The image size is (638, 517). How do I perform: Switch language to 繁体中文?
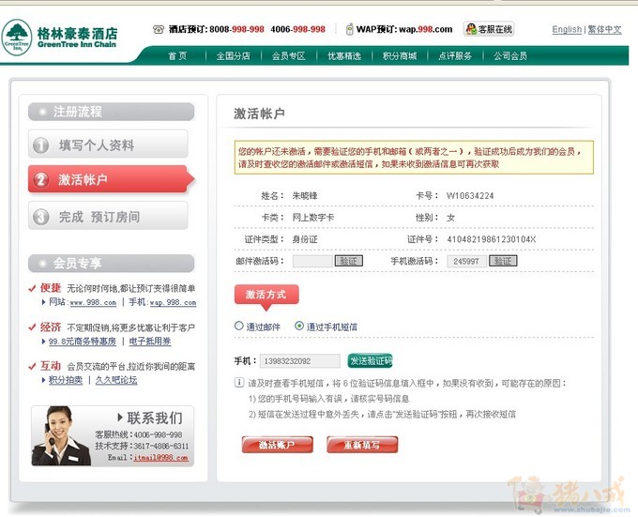(x=604, y=29)
